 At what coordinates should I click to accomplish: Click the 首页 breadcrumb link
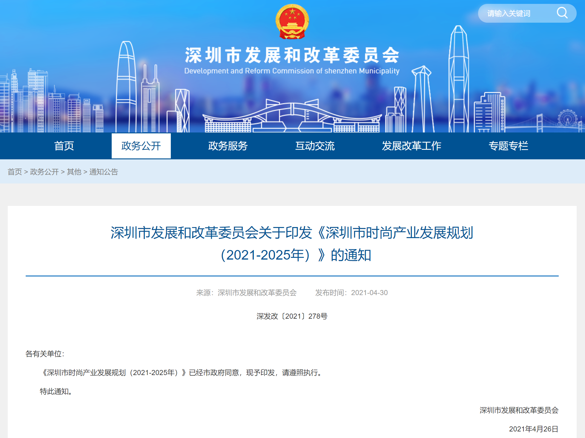click(15, 172)
